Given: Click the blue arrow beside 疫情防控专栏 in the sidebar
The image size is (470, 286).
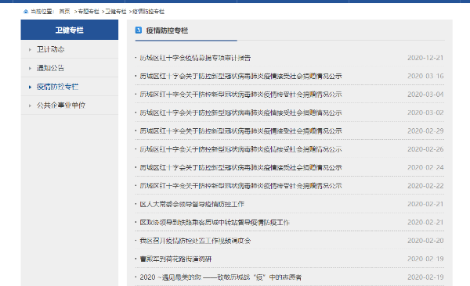Looking at the screenshot, I should point(30,87).
